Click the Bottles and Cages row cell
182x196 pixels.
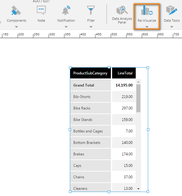90,131
